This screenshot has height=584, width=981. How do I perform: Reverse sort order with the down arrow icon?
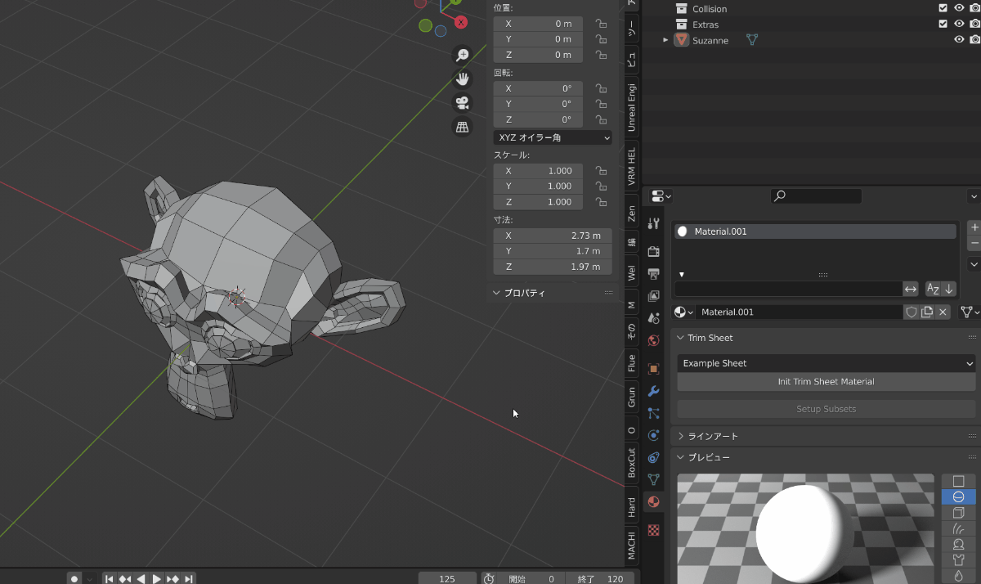(x=948, y=289)
